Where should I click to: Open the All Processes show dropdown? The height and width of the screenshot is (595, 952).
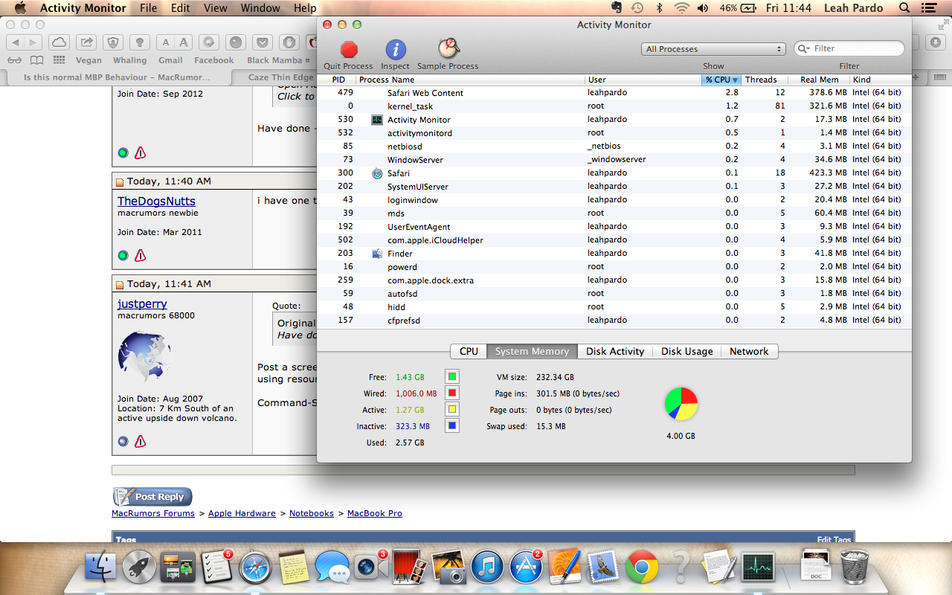tap(713, 49)
